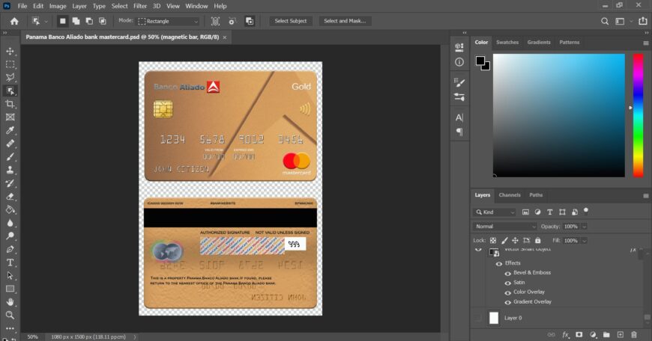Screen dimensions: 652x341
Task: Select the Pen tool
Action: coord(10,249)
